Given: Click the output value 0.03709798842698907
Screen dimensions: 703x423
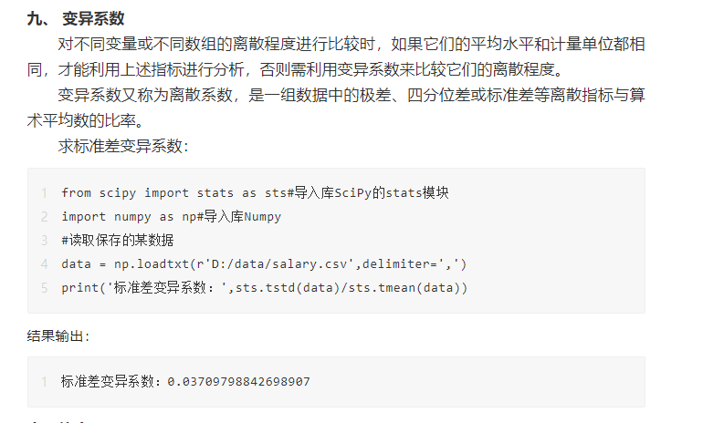Looking at the screenshot, I should pyautogui.click(x=238, y=382).
